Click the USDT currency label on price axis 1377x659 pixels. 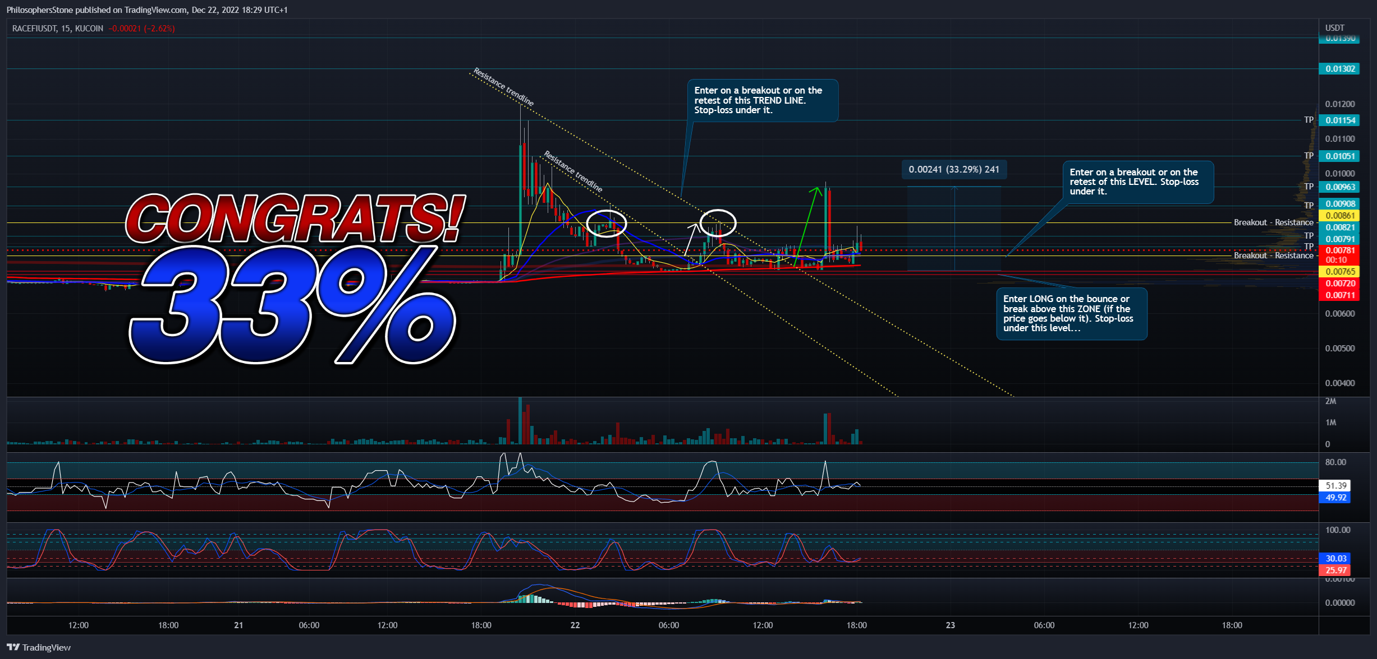click(1335, 27)
